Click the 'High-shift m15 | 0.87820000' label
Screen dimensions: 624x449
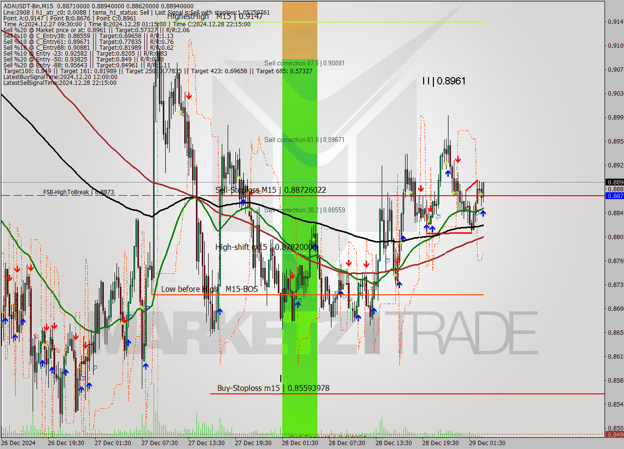point(266,247)
